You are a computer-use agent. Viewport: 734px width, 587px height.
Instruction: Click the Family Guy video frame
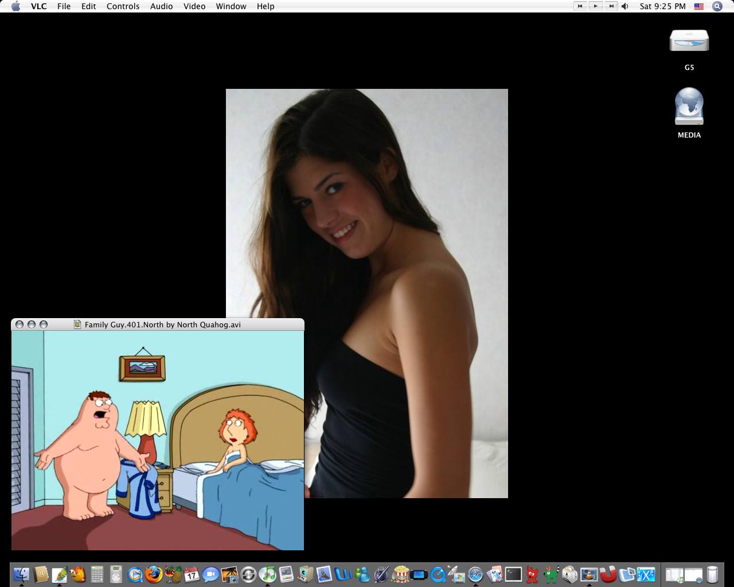coord(158,440)
